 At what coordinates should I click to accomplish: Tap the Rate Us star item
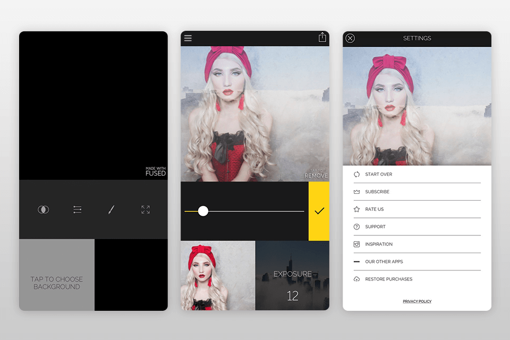coord(374,209)
